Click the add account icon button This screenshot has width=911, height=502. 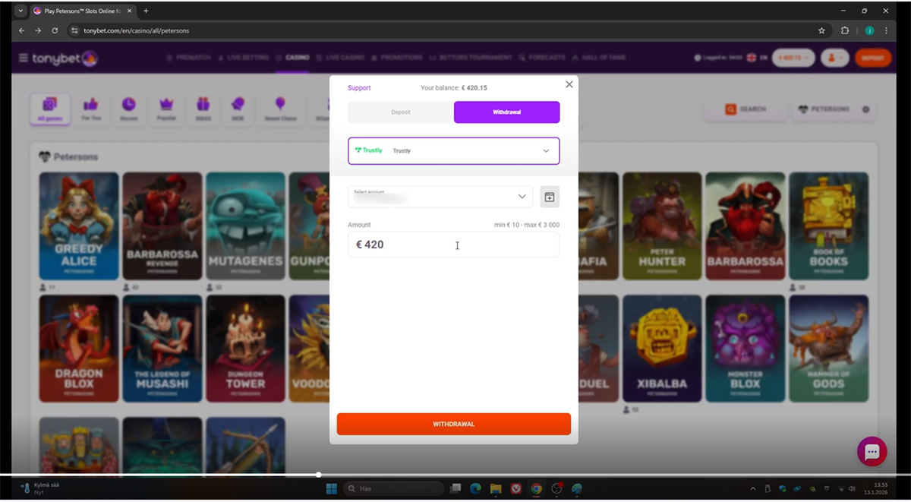pyautogui.click(x=550, y=197)
